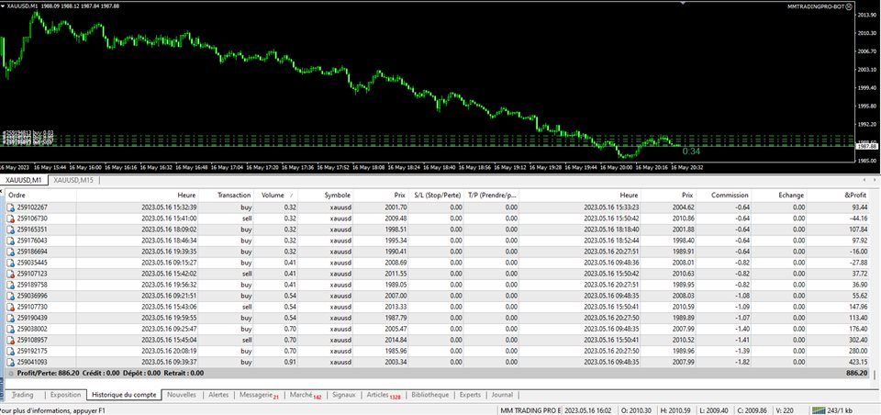Open the Marché tab
Viewport: 881px width, 415px height.
[305, 396]
